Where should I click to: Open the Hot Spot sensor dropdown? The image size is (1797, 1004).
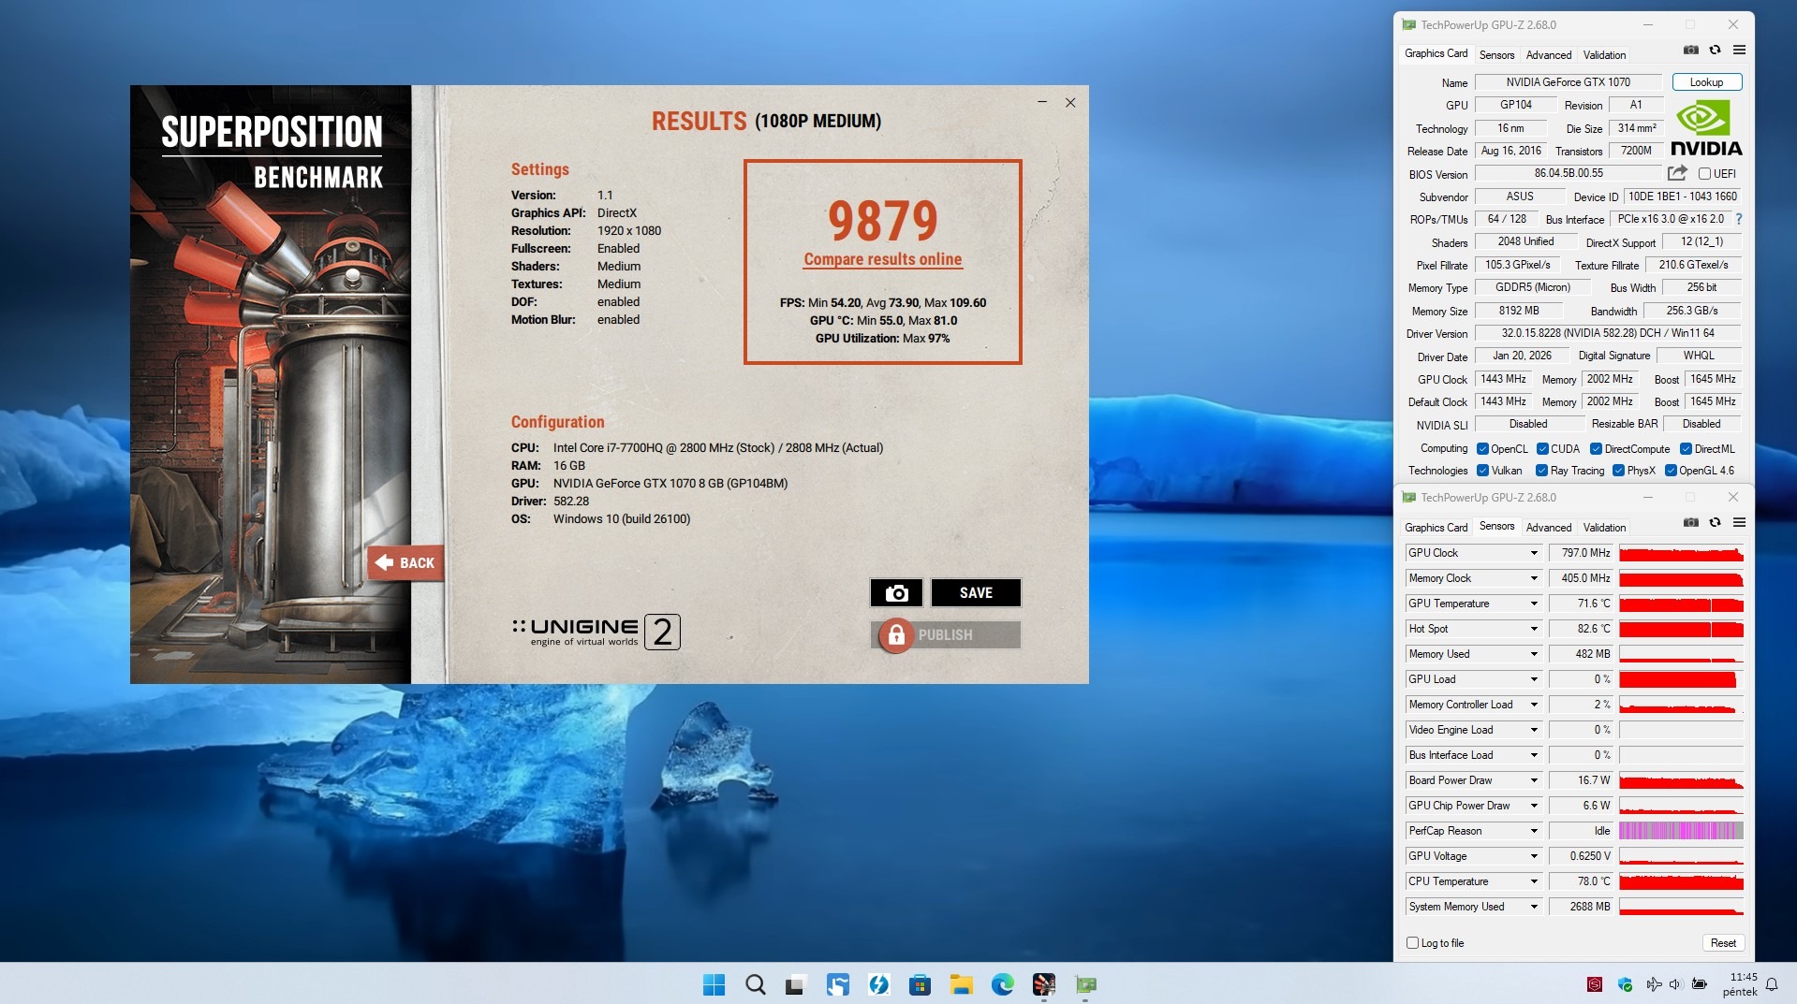[1534, 629]
